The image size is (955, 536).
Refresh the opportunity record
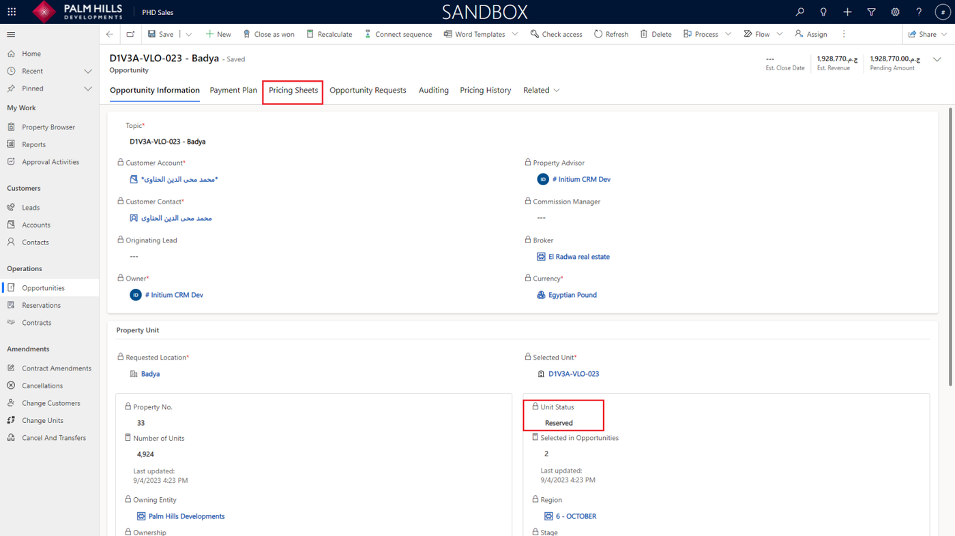(x=611, y=34)
